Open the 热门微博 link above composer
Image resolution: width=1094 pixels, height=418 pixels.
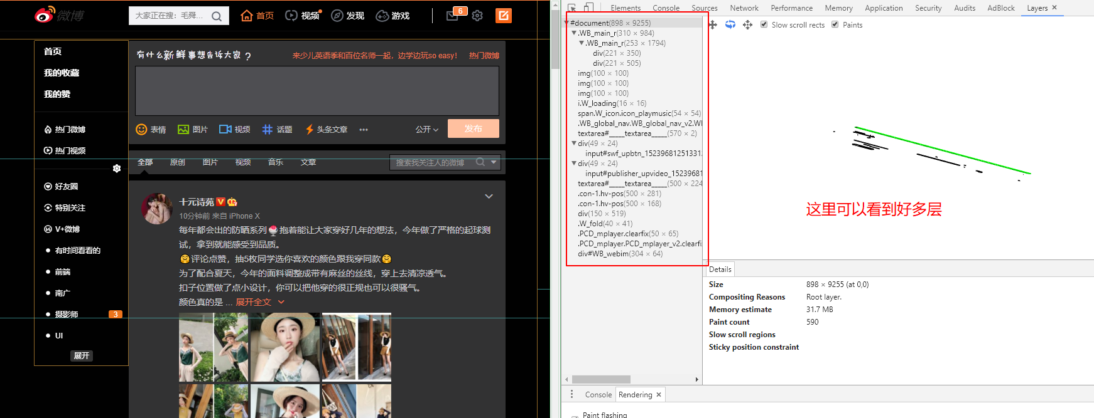pyautogui.click(x=484, y=55)
